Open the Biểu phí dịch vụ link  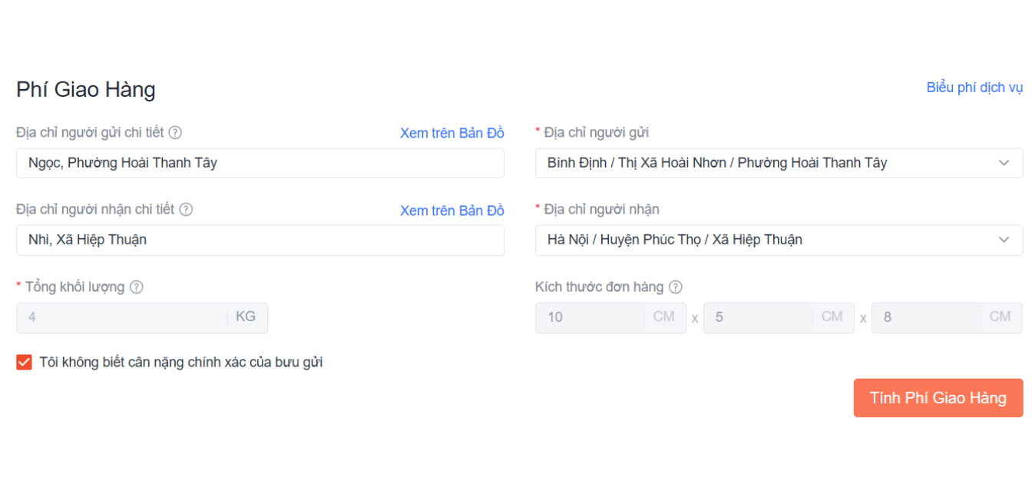[x=974, y=88]
